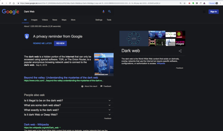223x131 pixels.
Task: Click More images in knowledge panel
Action: tap(176, 44)
